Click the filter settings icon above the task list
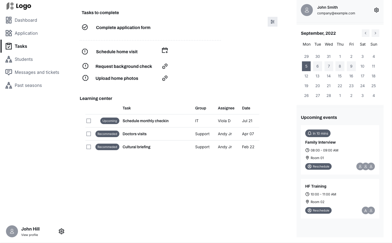This screenshot has height=243, width=392. (x=272, y=22)
